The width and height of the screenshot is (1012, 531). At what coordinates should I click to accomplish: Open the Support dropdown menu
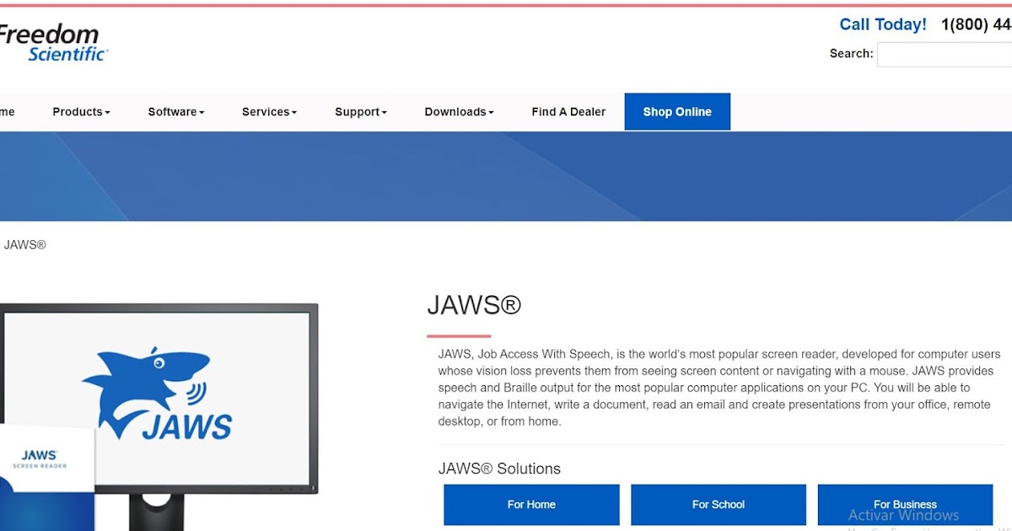[360, 111]
